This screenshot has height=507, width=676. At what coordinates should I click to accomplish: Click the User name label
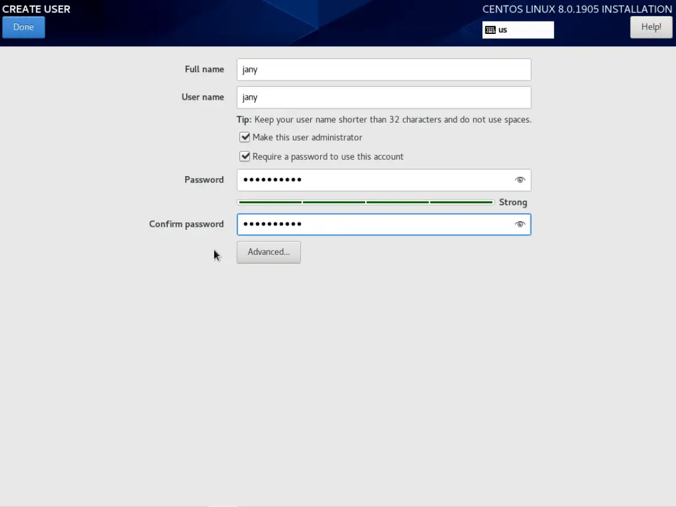(203, 97)
